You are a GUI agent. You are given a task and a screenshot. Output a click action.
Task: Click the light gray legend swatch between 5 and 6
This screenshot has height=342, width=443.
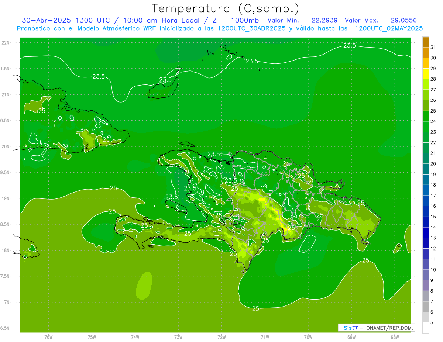[426, 317]
